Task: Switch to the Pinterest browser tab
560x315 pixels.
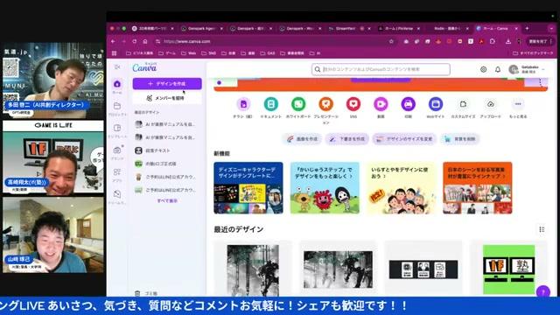Action: 398,28
